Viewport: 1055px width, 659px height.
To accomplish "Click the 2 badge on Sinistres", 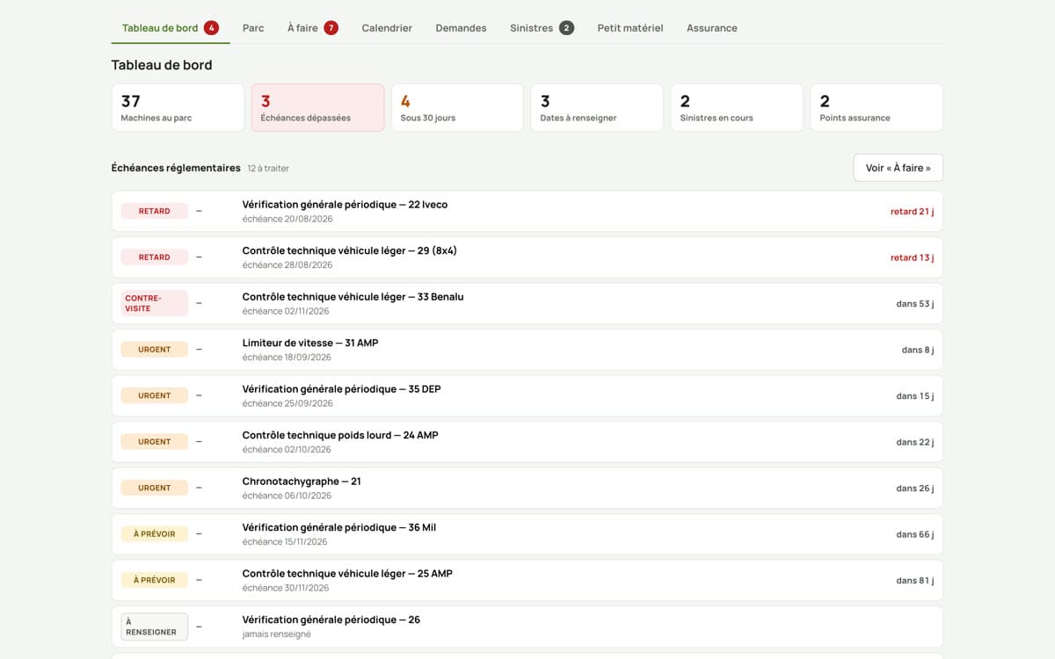I will (566, 28).
